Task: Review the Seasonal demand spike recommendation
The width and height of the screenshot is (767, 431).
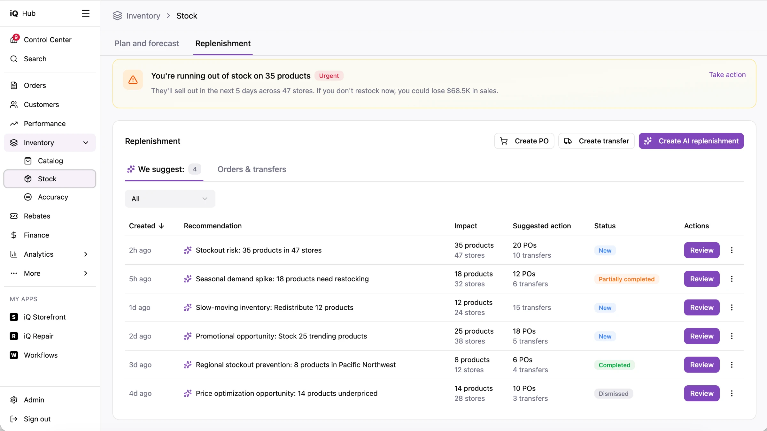Action: coord(702,279)
